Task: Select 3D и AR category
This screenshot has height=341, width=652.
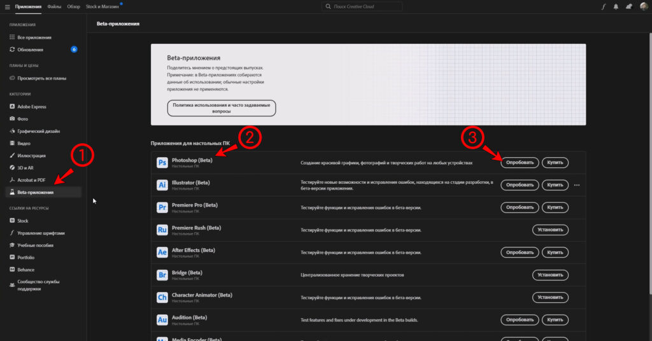Action: [43, 168]
